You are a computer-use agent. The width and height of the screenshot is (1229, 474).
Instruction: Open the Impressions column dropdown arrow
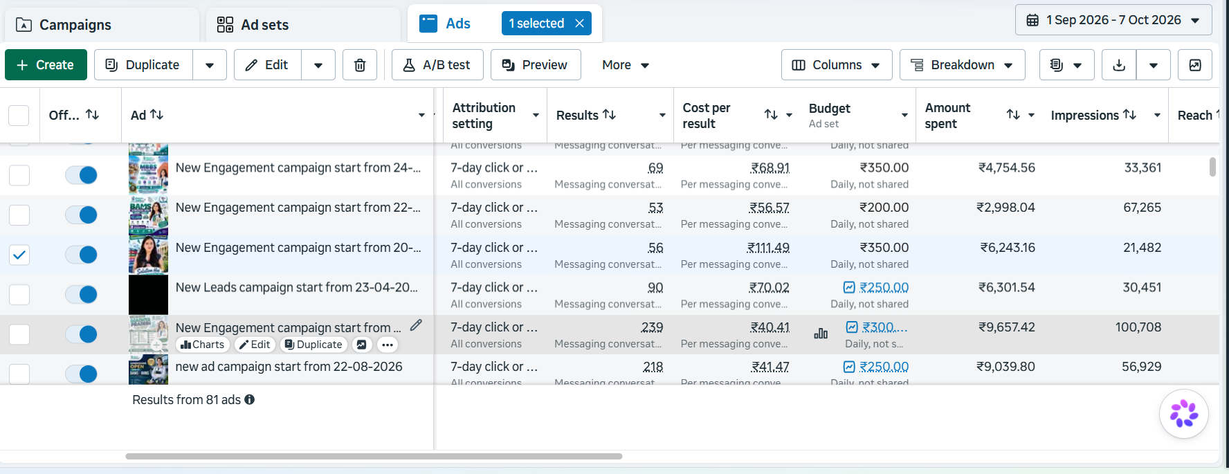[x=1157, y=115]
